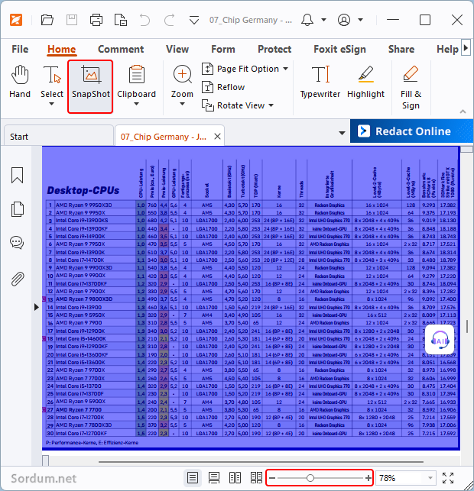Open the Attachments paperclip panel
The height and width of the screenshot is (491, 474).
[17, 278]
